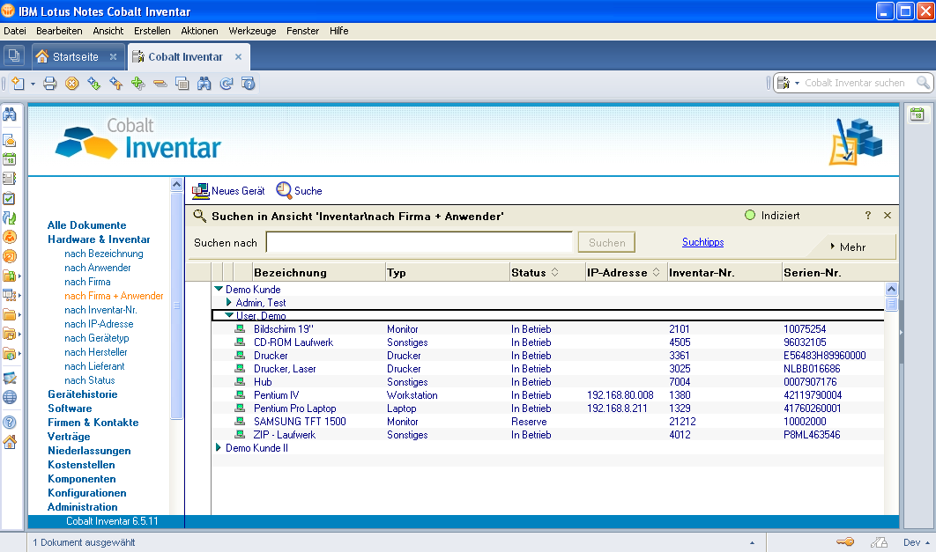Click the Print toolbar icon
The width and height of the screenshot is (936, 552).
click(50, 84)
